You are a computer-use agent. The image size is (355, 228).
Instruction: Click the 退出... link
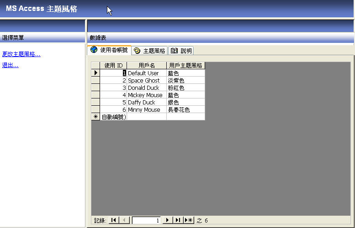10,65
